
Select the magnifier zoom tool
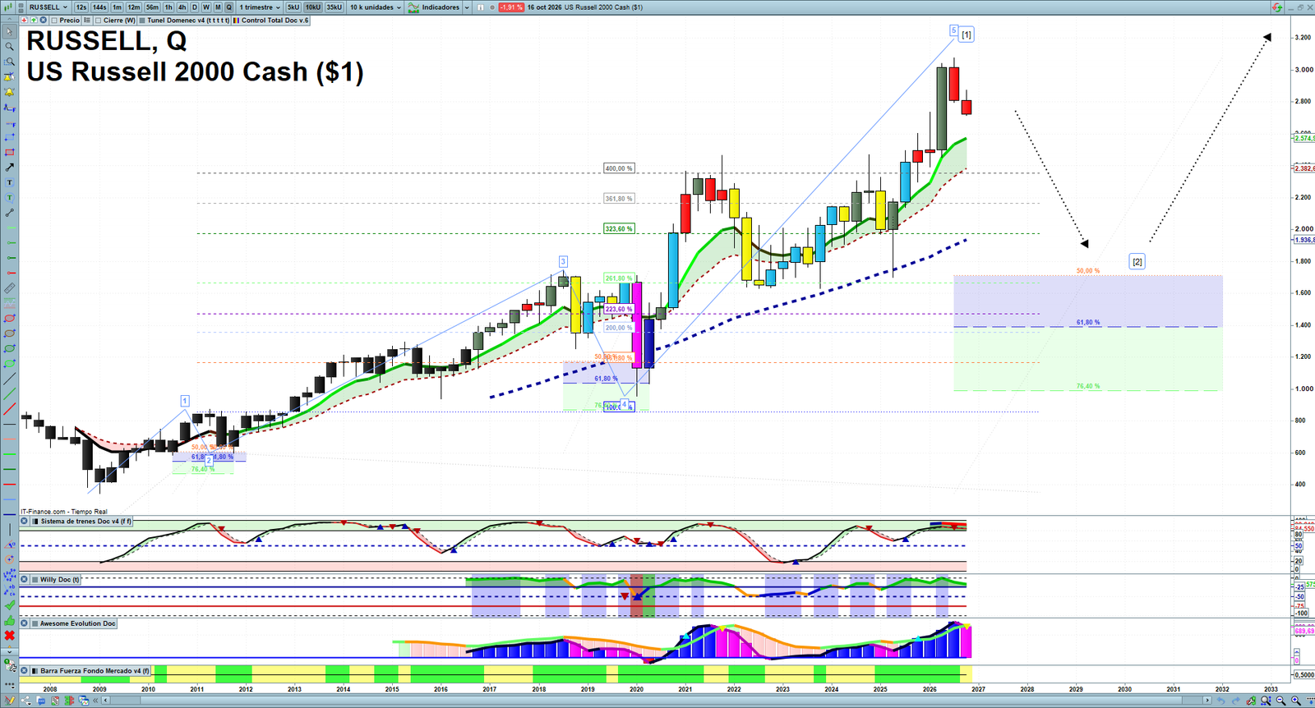pyautogui.click(x=9, y=46)
